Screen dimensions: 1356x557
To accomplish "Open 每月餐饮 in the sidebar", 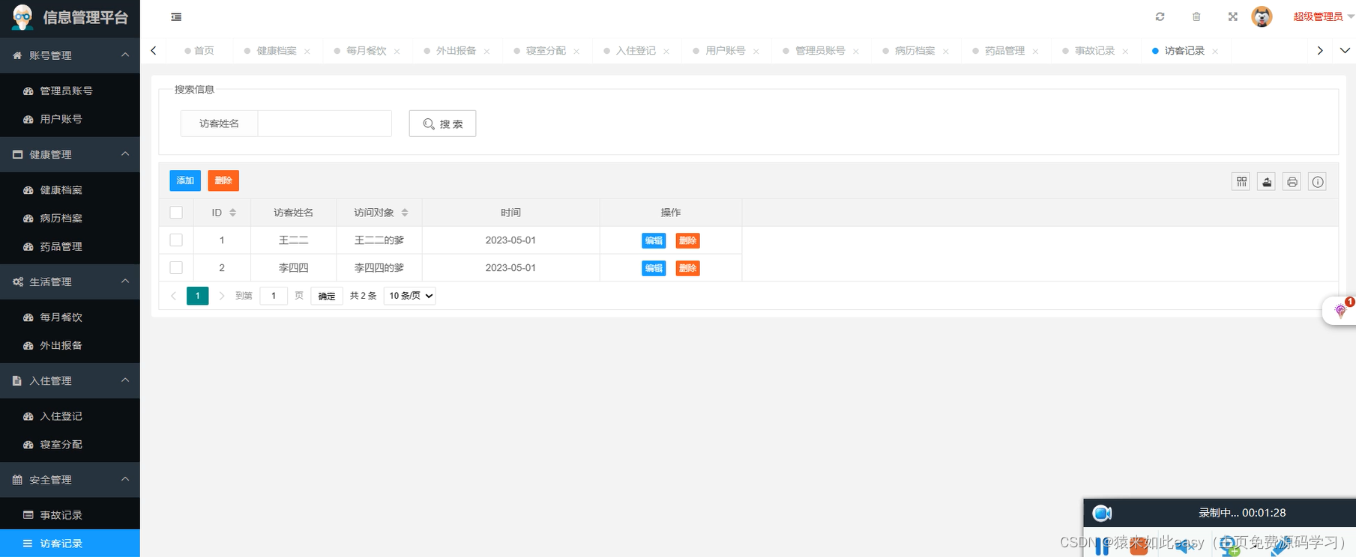I will point(70,317).
